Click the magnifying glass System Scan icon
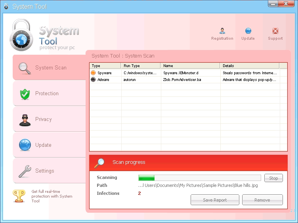 tap(25, 68)
